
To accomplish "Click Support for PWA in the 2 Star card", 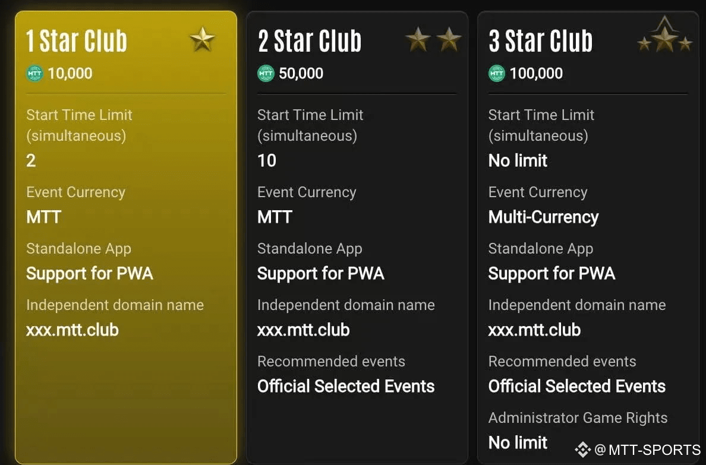I will coord(320,274).
